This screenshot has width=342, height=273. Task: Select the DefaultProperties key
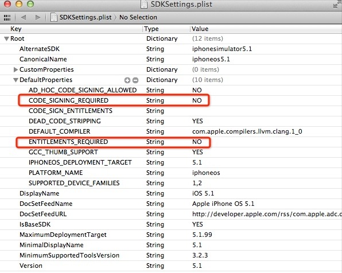coord(46,80)
